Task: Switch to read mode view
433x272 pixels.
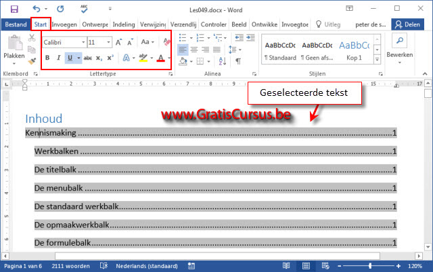Action: click(286, 266)
